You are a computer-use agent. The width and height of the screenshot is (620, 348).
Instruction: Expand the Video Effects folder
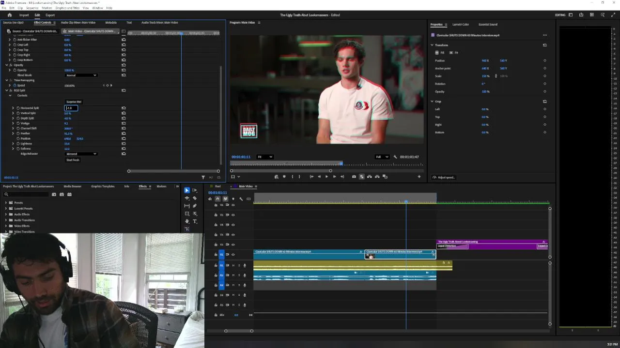(x=6, y=226)
